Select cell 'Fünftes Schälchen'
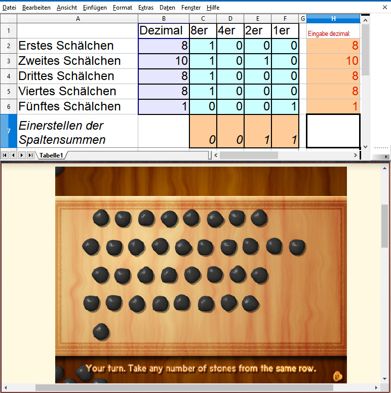The height and width of the screenshot is (393, 391). [77, 106]
